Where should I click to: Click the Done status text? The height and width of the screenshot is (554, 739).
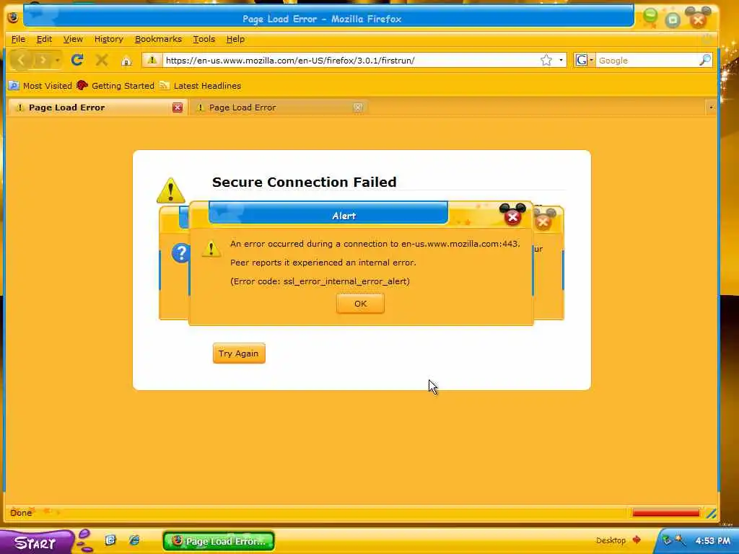click(21, 513)
